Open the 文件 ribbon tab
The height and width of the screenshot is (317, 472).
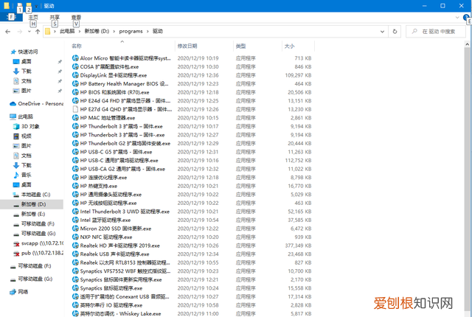(11, 17)
